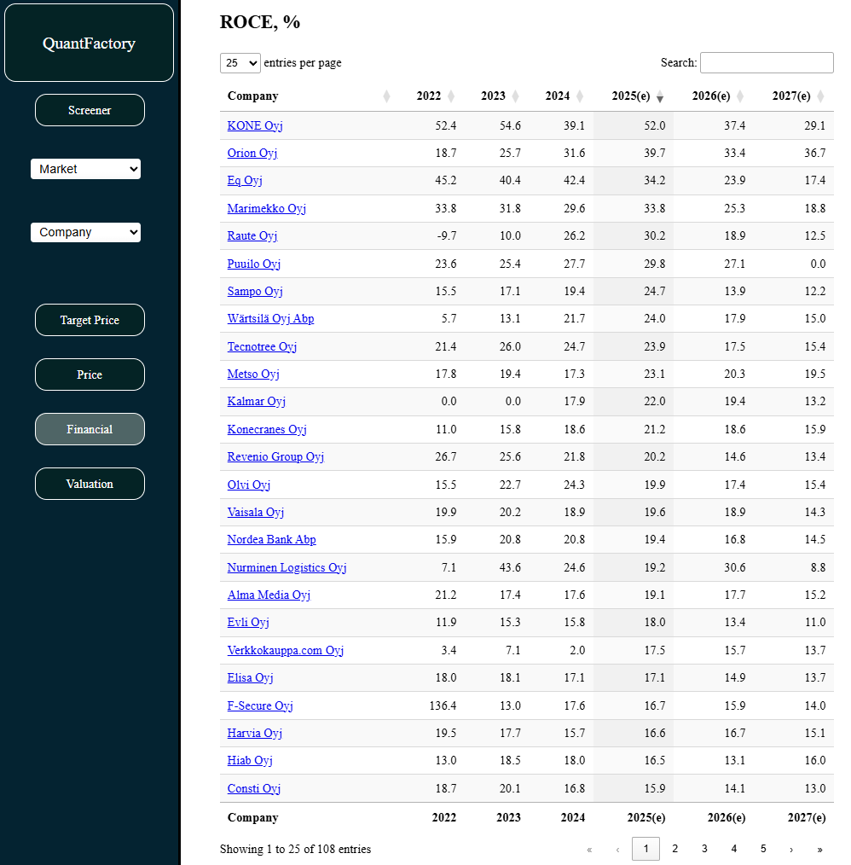Click into the Search field
Viewport: 851px width, 865px height.
pos(766,62)
